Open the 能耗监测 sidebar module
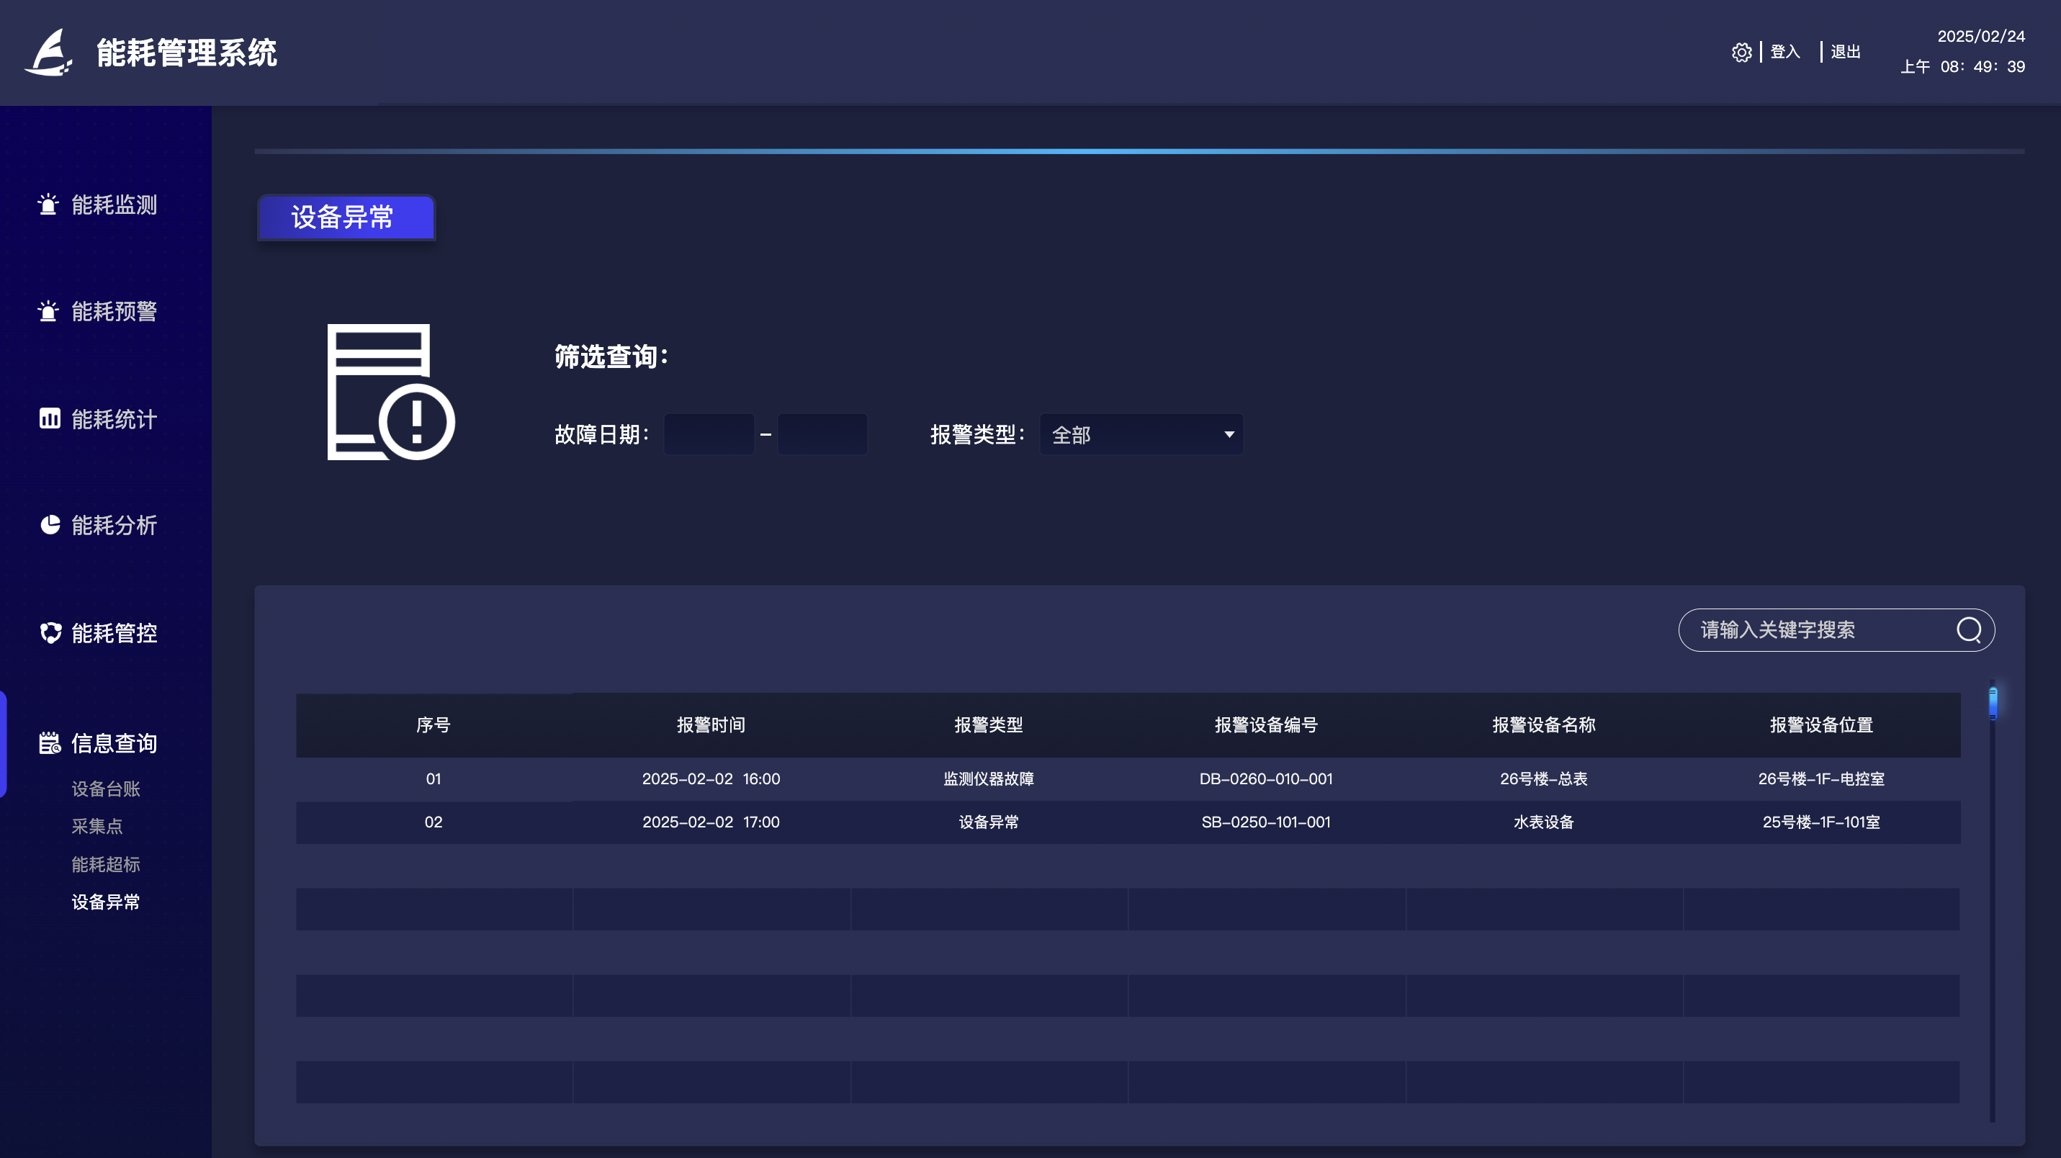2061x1158 pixels. click(x=111, y=205)
